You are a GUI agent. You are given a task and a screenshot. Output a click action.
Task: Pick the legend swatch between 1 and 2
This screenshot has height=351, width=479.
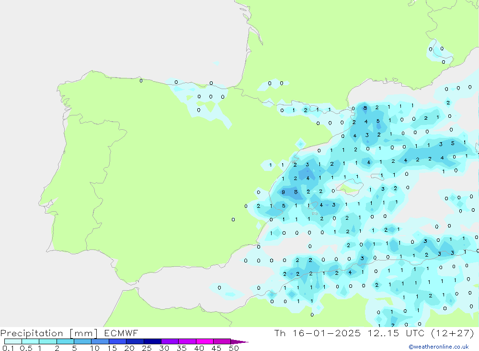coord(47,341)
